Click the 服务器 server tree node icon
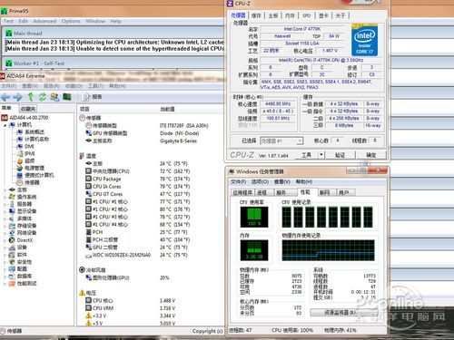This screenshot has height=340, width=454. pyautogui.click(x=12, y=204)
